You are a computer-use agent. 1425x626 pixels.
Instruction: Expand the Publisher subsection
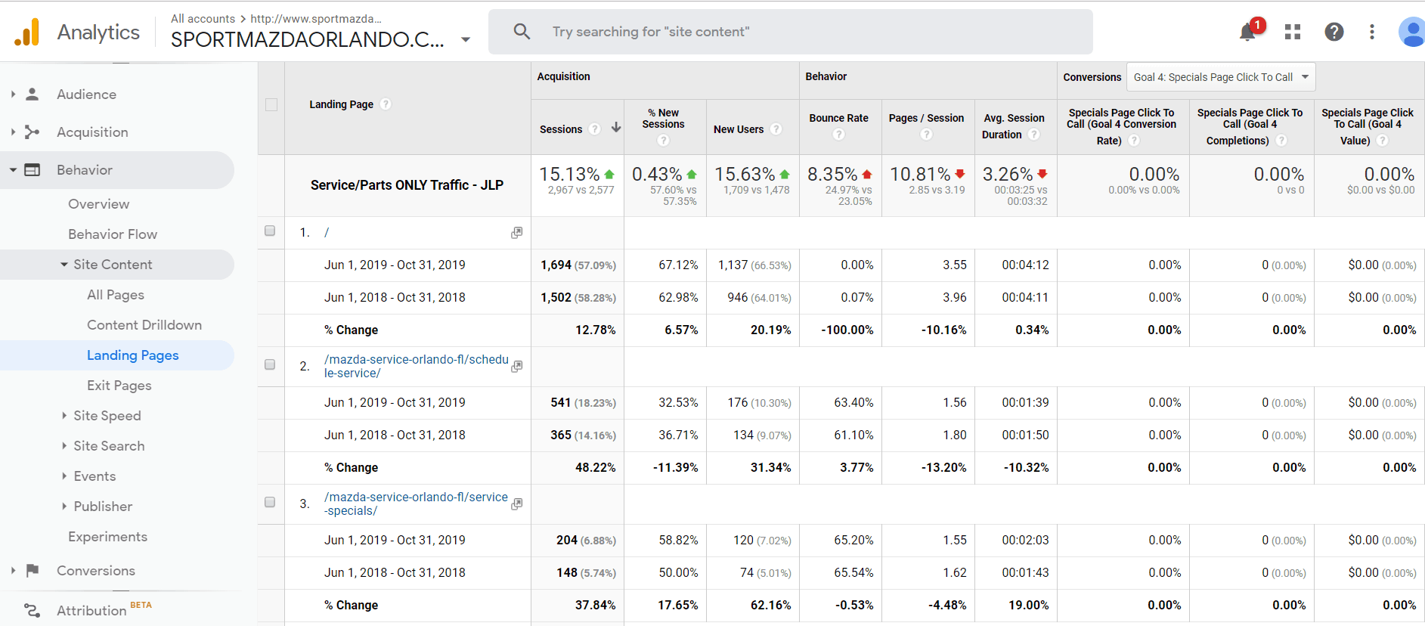click(x=64, y=507)
